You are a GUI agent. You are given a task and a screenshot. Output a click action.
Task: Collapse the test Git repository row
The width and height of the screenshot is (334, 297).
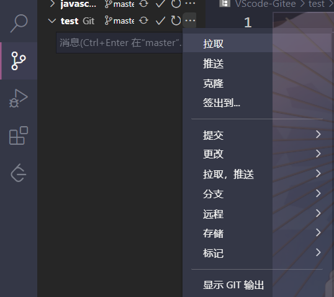pos(52,21)
